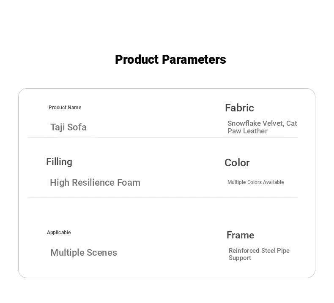Click the word Parameters in the title
Screen dimensions: 334x303
(x=194, y=60)
